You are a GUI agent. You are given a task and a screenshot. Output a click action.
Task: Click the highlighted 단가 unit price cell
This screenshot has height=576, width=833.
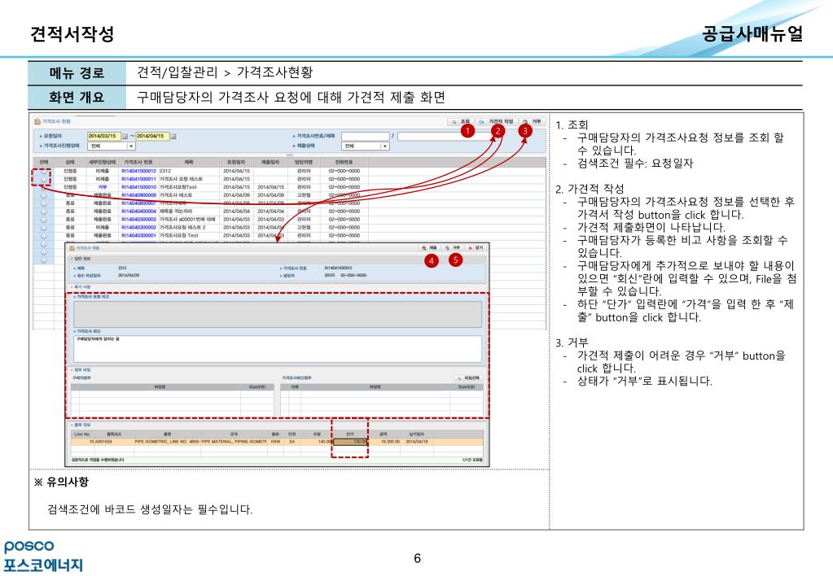coord(350,442)
